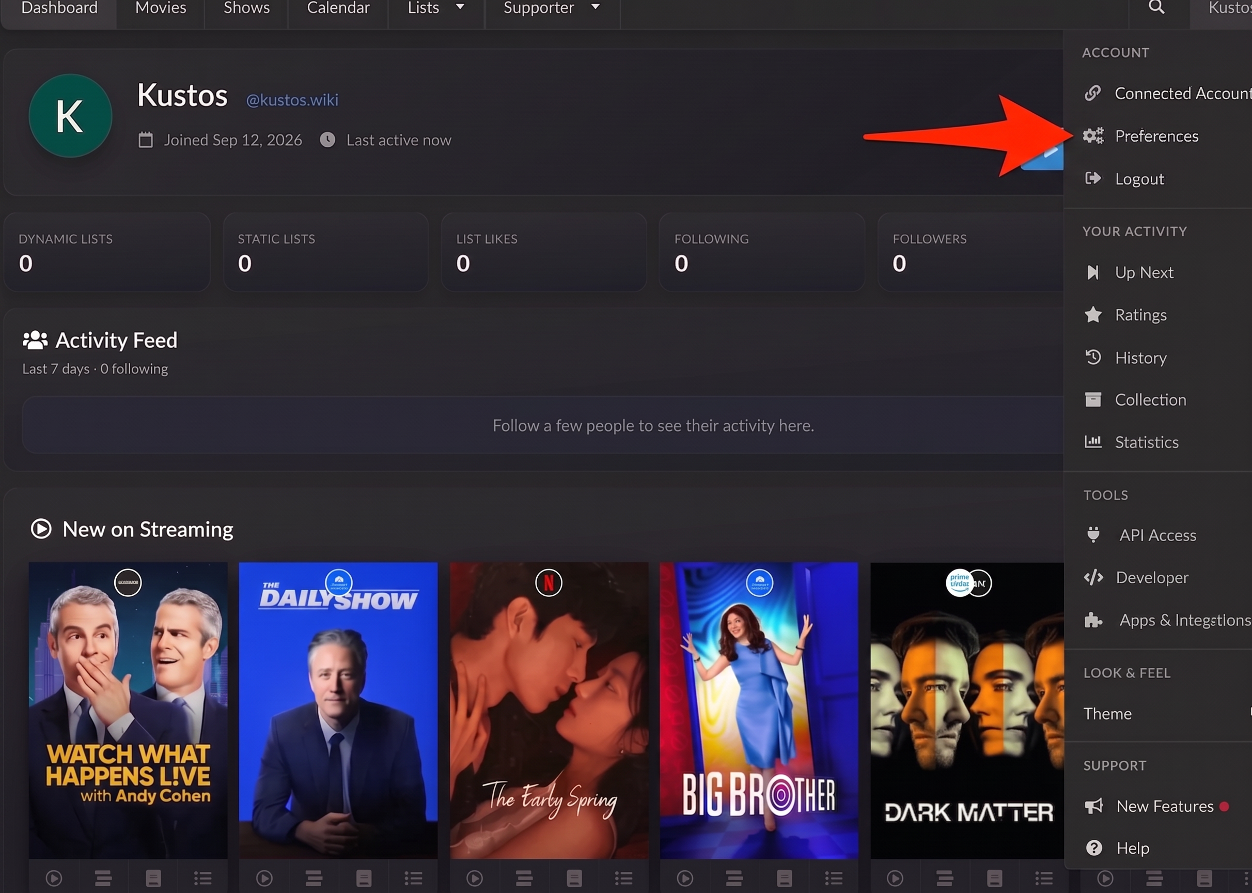Open the Big Brother poster
1252x893 pixels.
[759, 710]
